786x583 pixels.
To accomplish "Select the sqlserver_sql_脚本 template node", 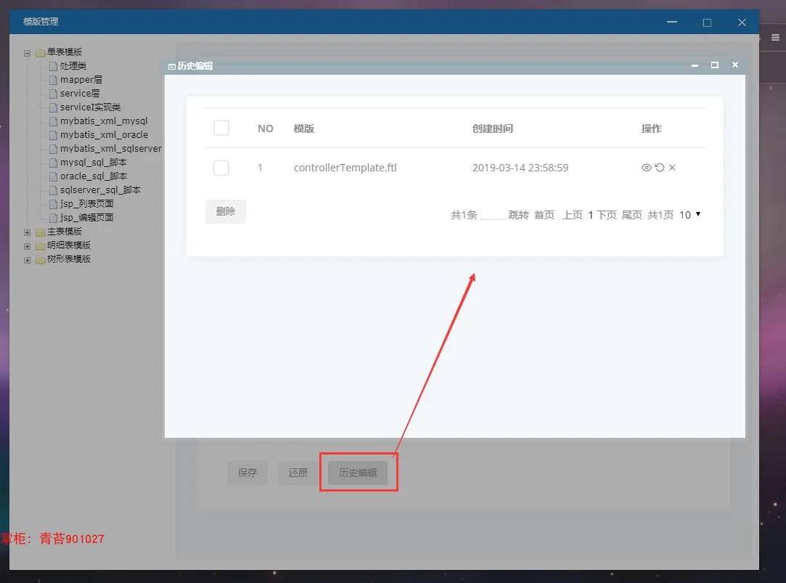I will click(100, 190).
